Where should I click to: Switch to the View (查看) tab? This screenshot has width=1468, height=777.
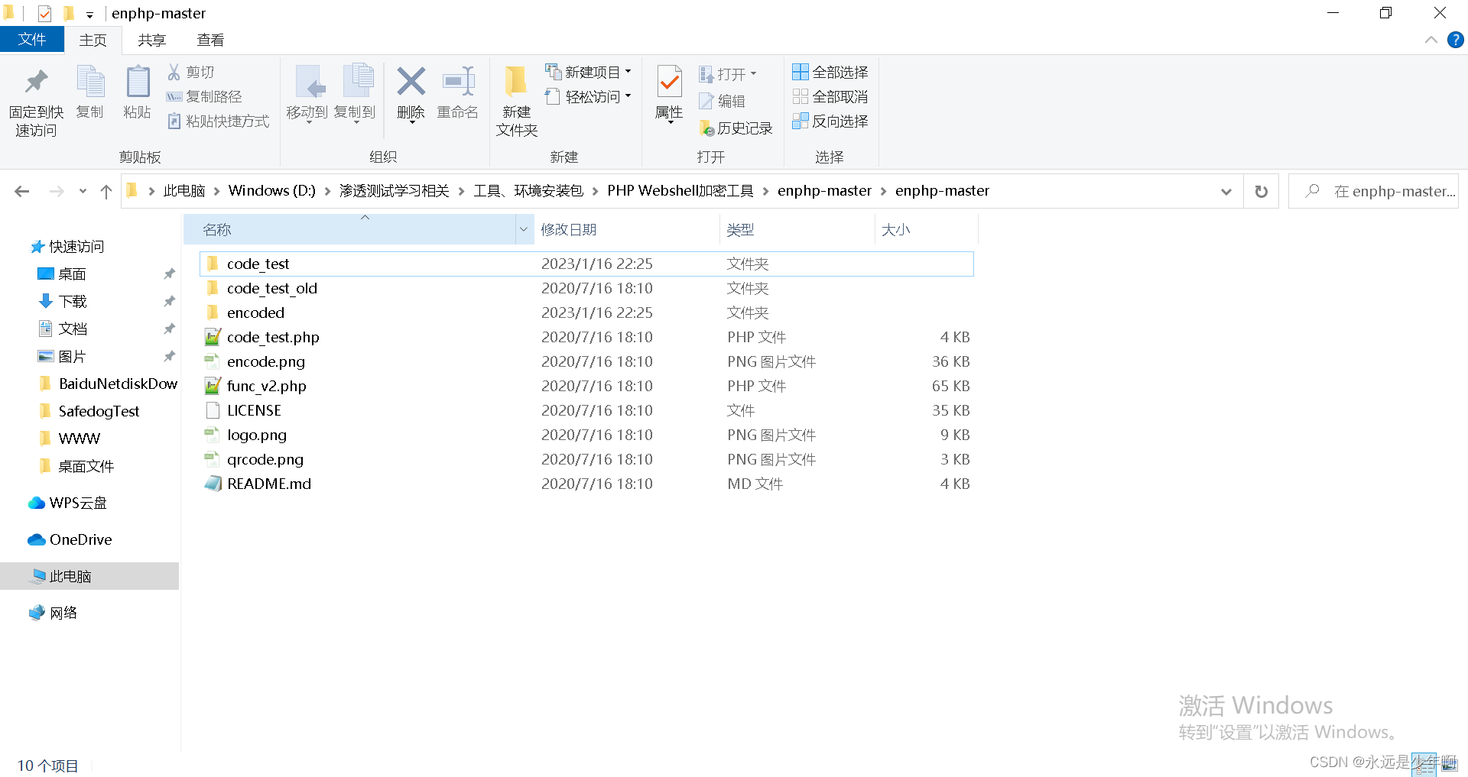pyautogui.click(x=211, y=40)
